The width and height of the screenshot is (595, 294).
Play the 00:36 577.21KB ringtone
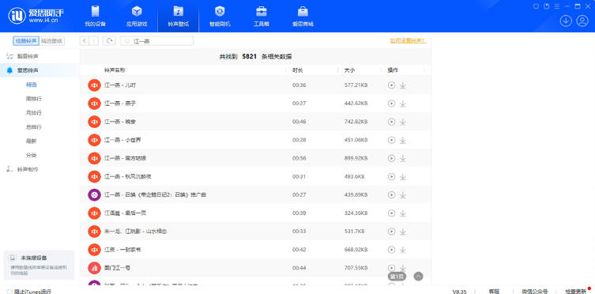(x=391, y=85)
